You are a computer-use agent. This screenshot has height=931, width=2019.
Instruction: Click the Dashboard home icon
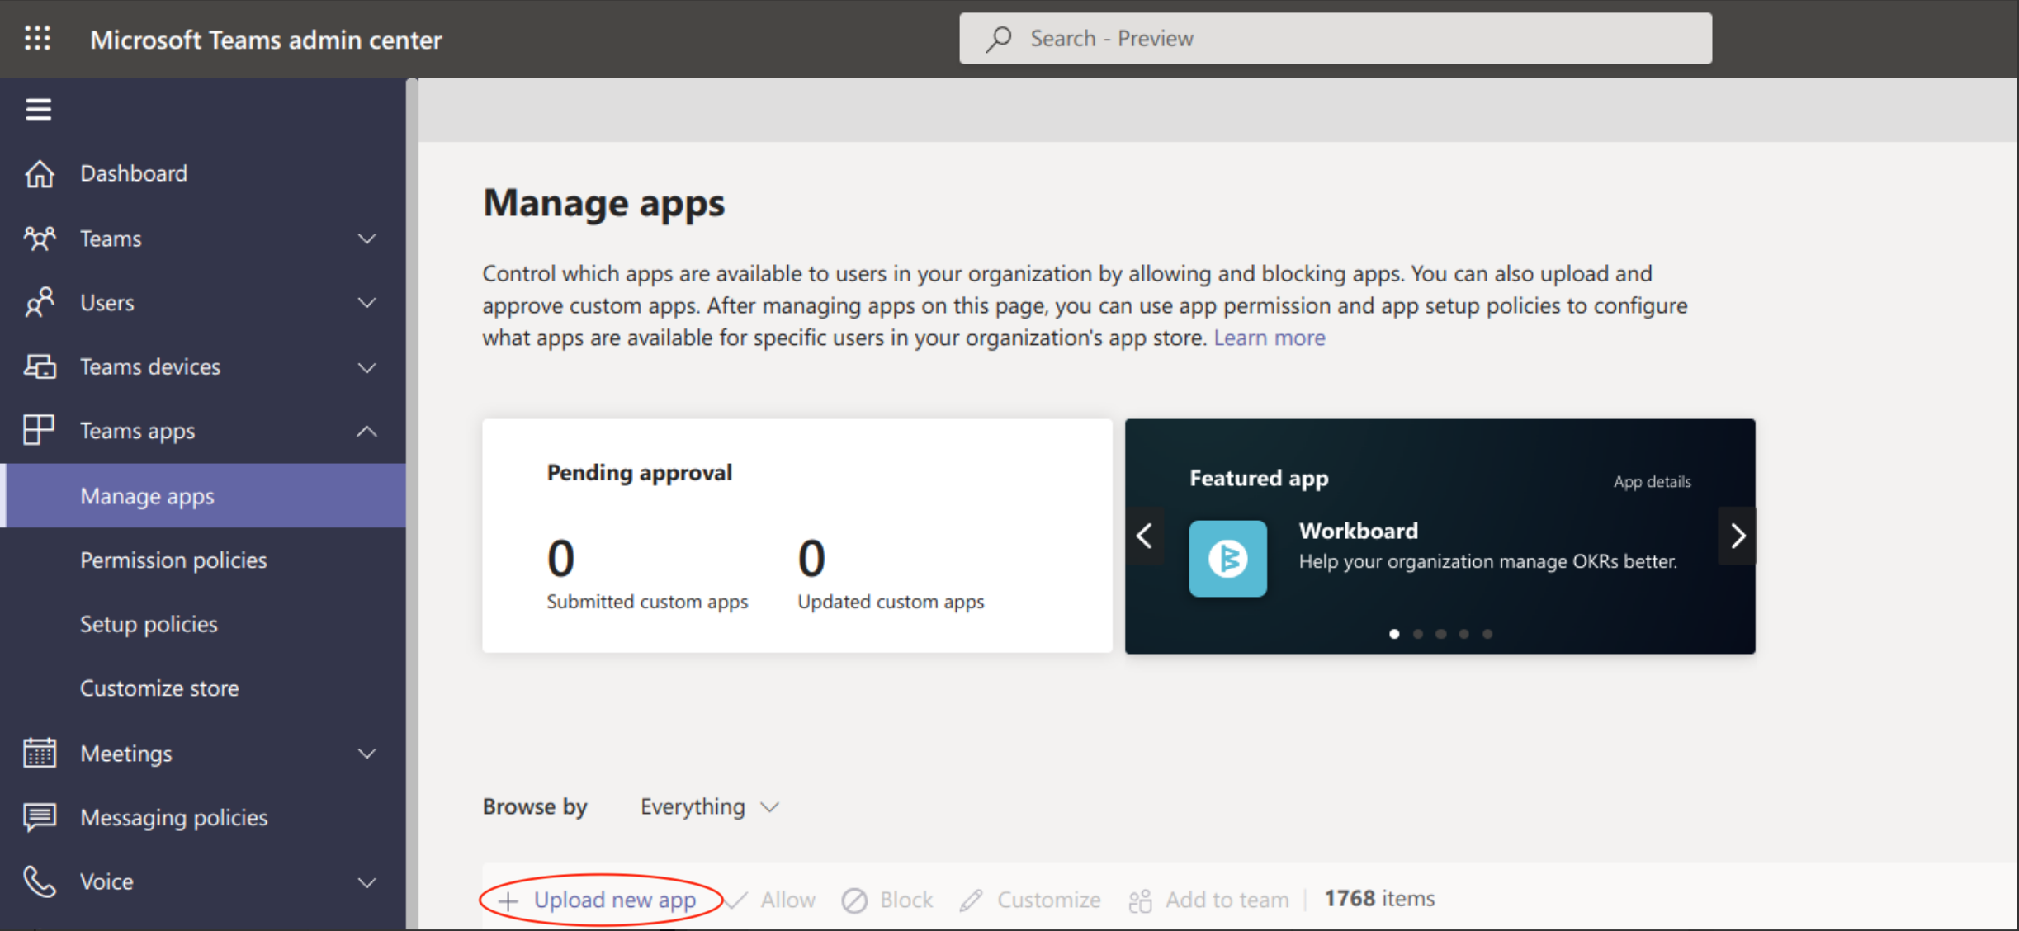point(39,173)
